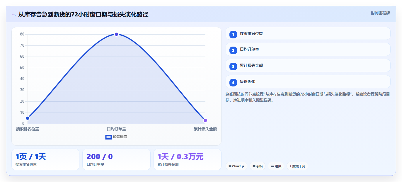The image size is (402, 182).
Task: Click the title 从库存告急到断货的72小时窗口期与损失演化路径
Action: click(83, 14)
